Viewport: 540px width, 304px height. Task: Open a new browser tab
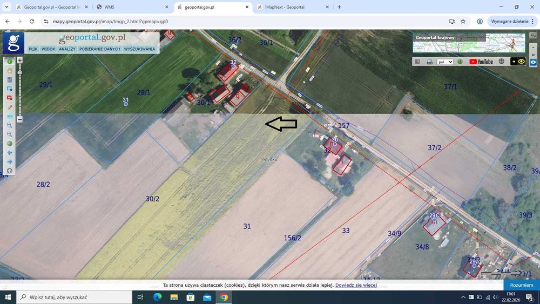coord(339,7)
